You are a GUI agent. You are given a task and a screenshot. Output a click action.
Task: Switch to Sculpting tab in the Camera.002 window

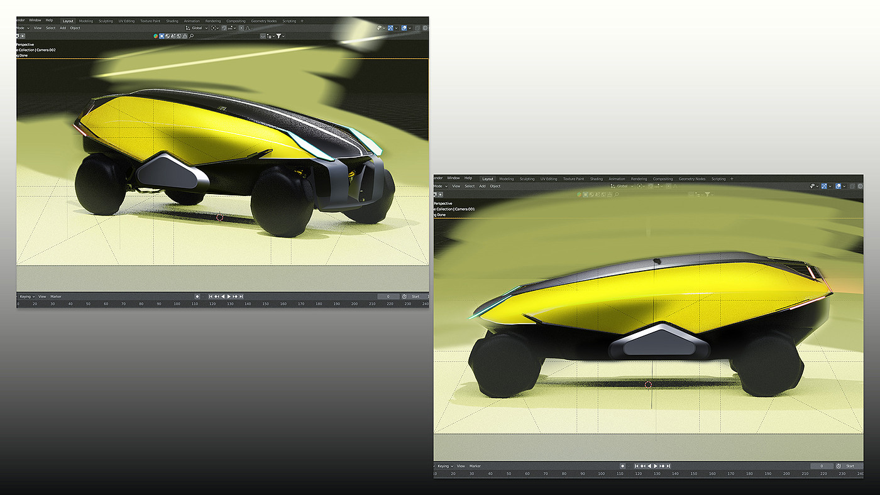[x=106, y=21]
